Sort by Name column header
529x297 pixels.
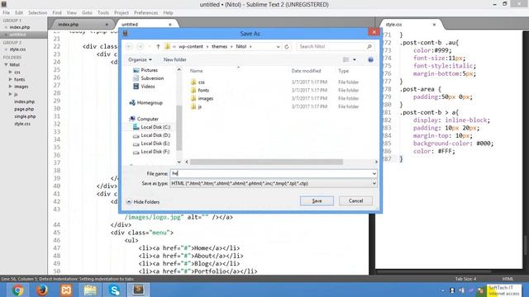point(196,71)
